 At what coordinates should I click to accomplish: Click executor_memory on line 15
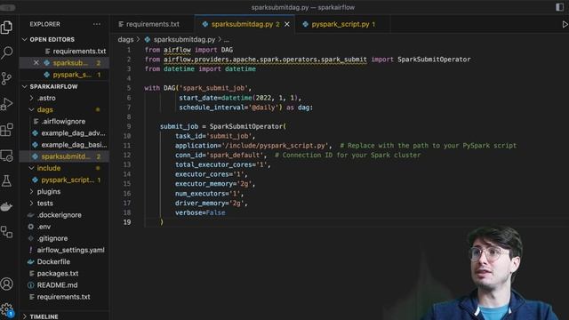coord(204,184)
